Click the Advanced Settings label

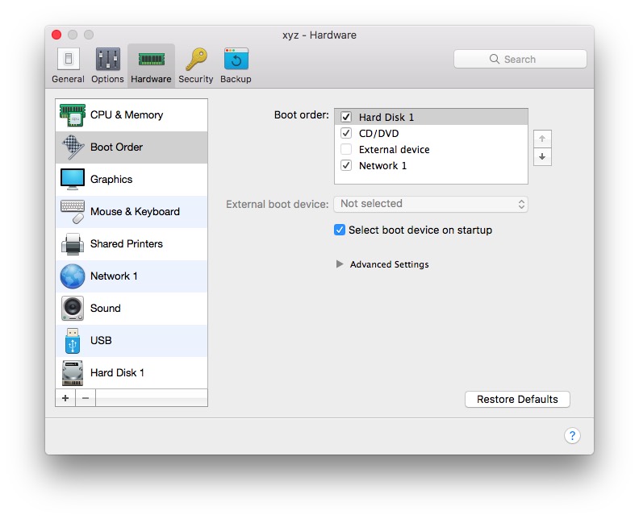[x=389, y=264]
